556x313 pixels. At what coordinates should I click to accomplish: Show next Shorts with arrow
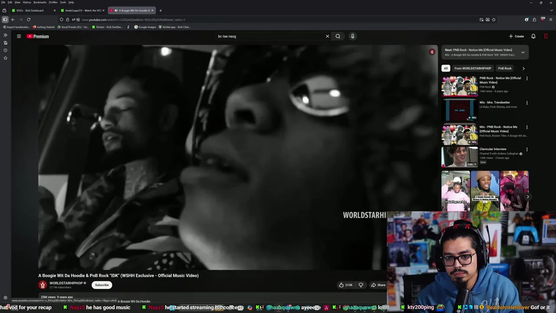point(528,197)
